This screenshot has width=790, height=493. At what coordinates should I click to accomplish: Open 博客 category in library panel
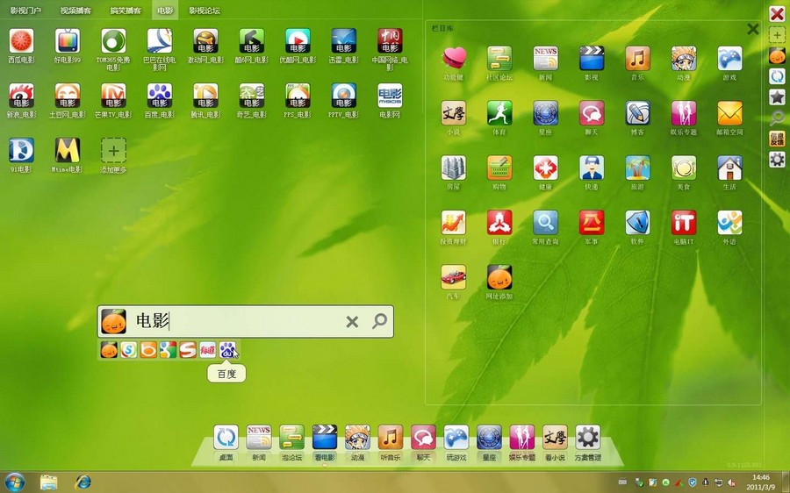[x=637, y=113]
